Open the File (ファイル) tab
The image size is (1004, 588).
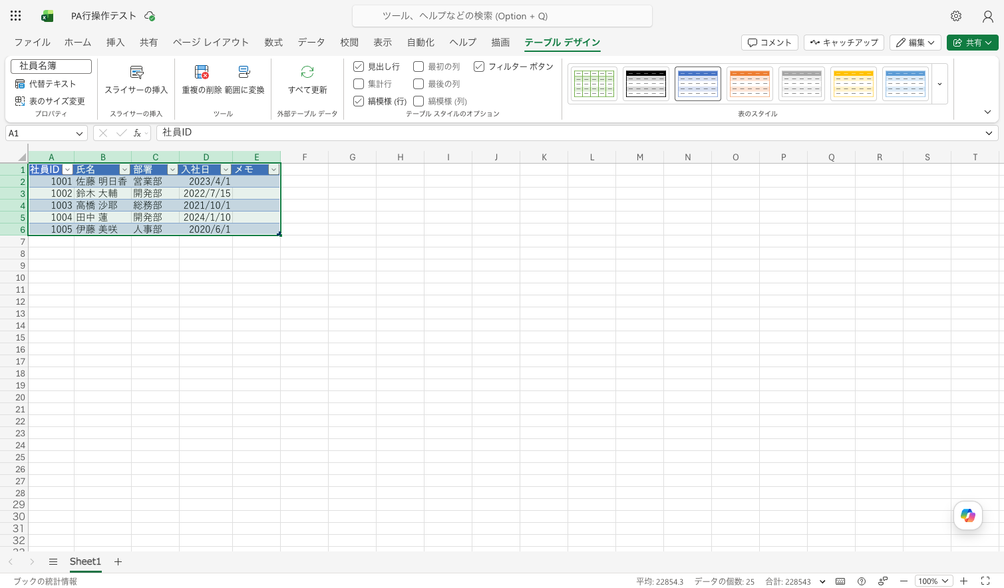coord(32,43)
